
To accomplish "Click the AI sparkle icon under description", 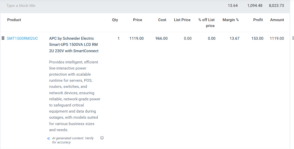I will 48,139.
